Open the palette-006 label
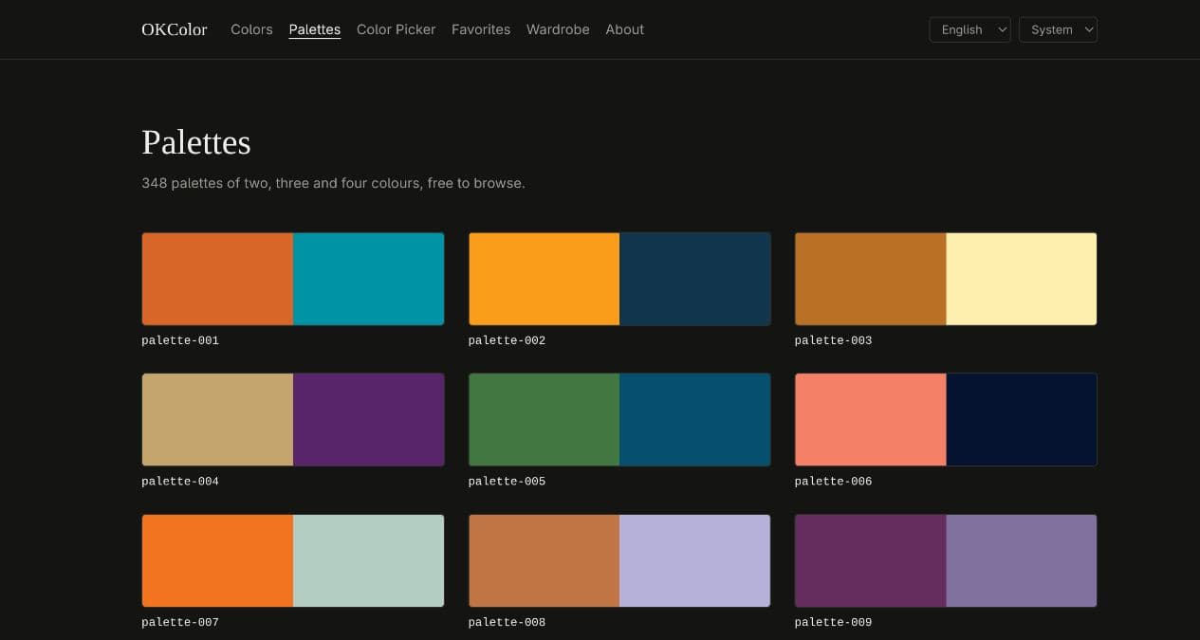The height and width of the screenshot is (640, 1200). [x=834, y=482]
